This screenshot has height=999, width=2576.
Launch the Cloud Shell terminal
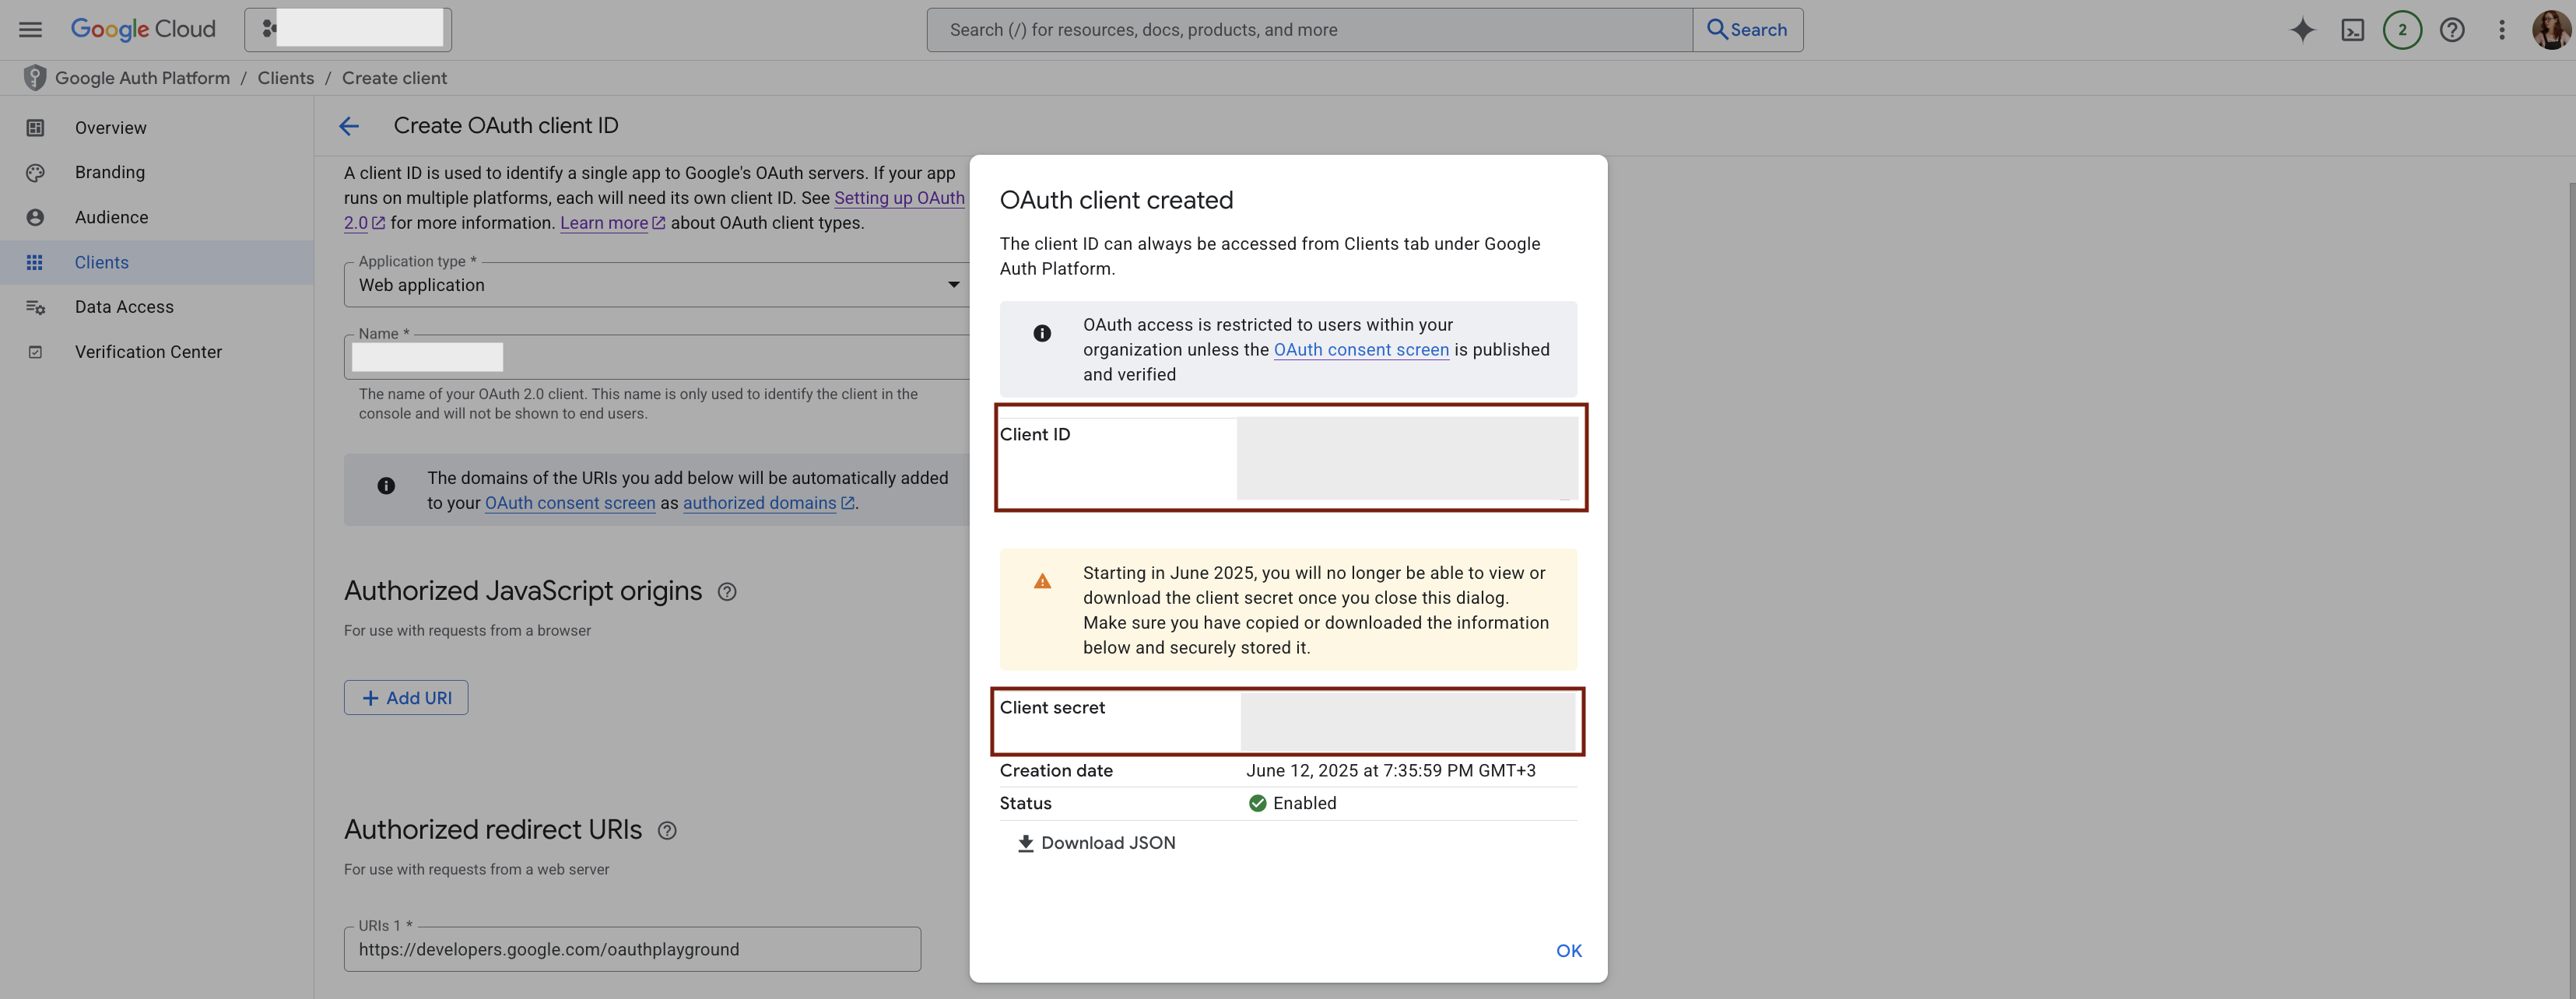pos(2353,29)
